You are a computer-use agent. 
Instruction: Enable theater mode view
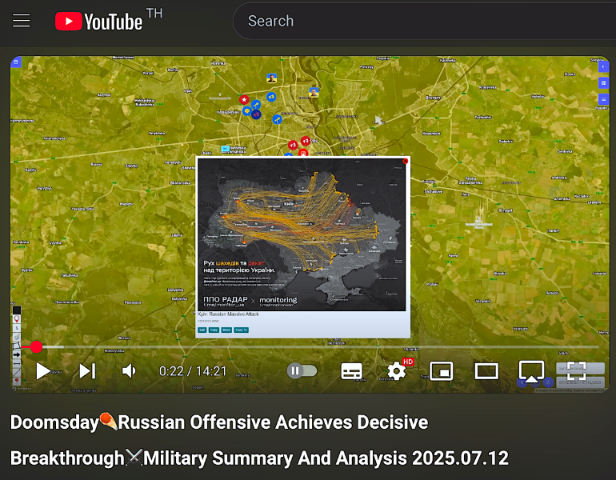tap(486, 371)
